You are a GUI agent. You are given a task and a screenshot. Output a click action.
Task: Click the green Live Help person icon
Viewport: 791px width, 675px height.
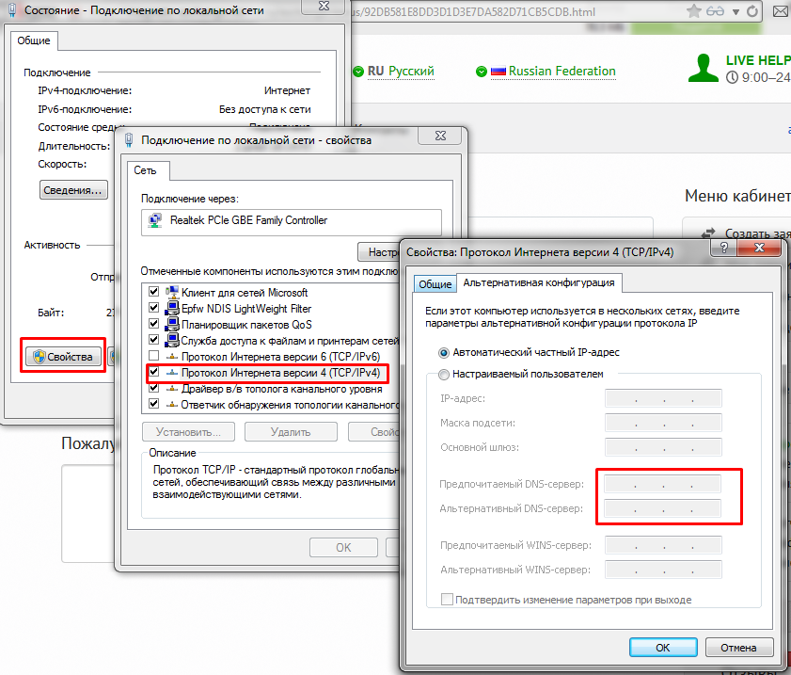pos(703,70)
